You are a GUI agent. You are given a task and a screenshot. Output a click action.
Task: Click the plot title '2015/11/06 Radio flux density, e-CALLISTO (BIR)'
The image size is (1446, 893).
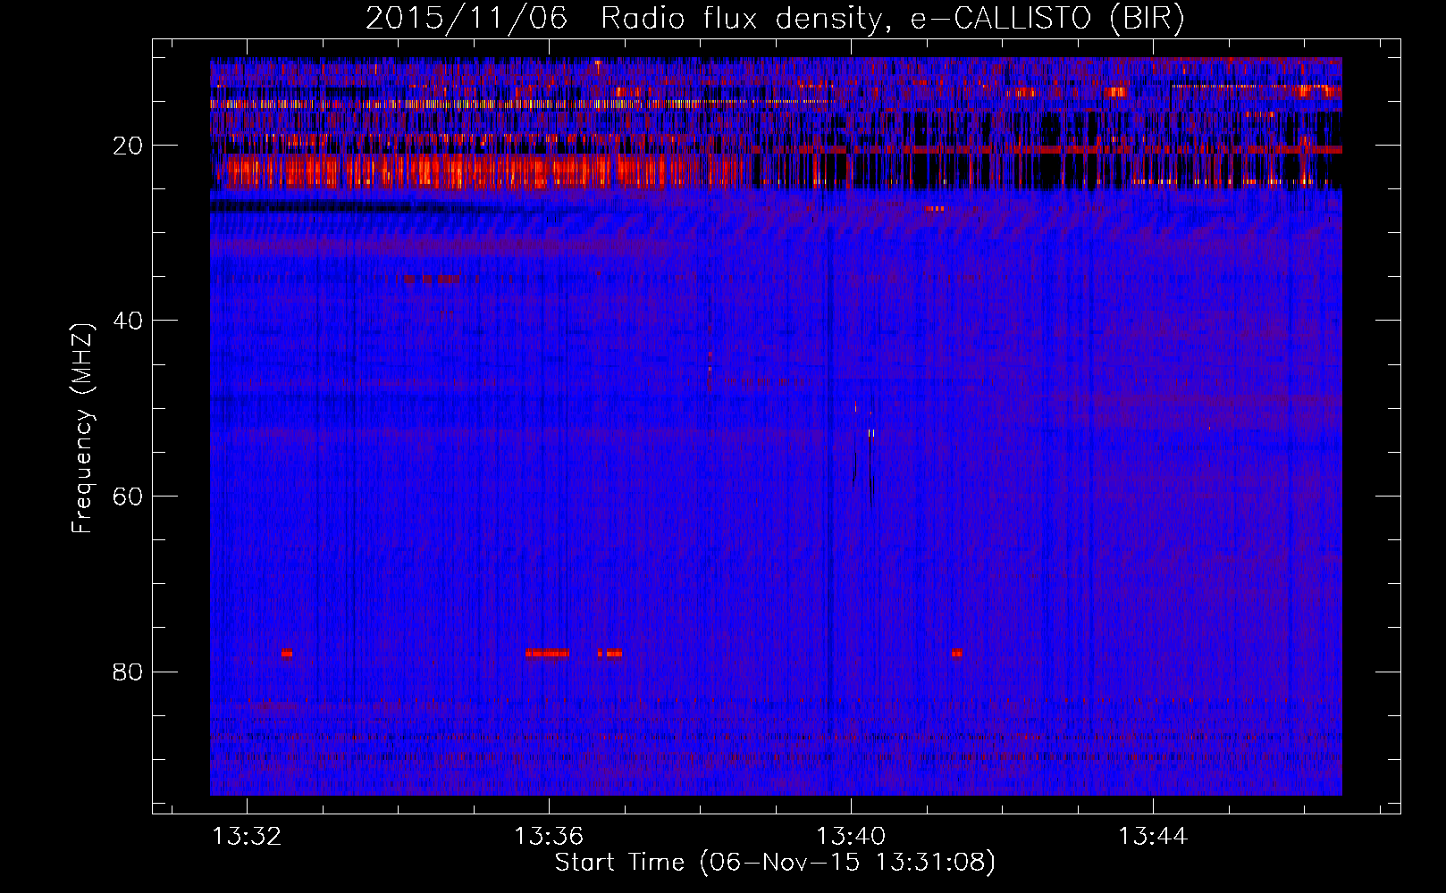coord(775,19)
